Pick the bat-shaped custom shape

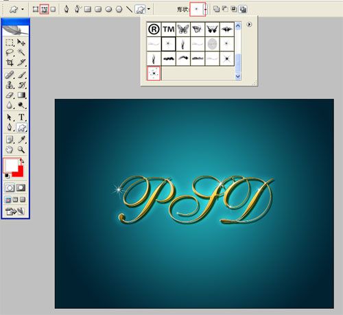click(227, 29)
